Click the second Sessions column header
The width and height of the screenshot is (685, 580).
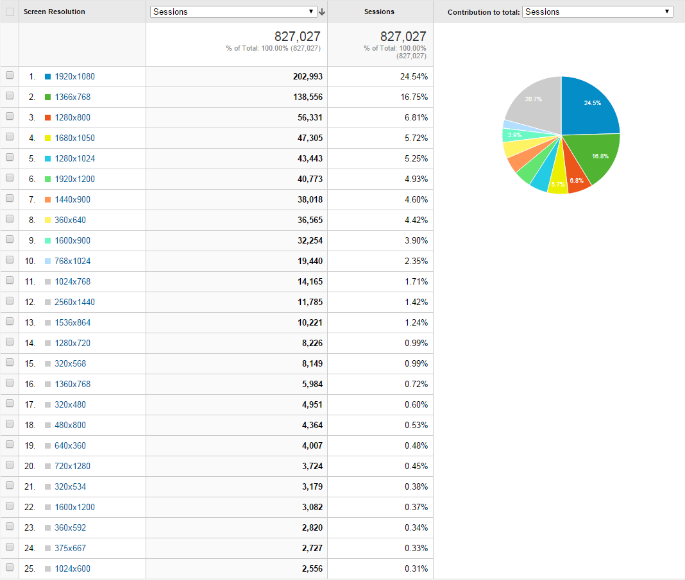(379, 12)
